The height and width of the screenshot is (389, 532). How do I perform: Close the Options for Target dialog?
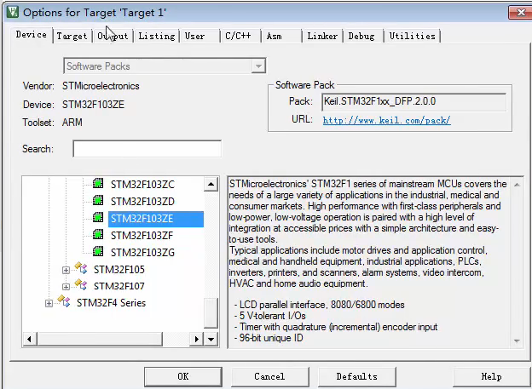click(x=520, y=13)
